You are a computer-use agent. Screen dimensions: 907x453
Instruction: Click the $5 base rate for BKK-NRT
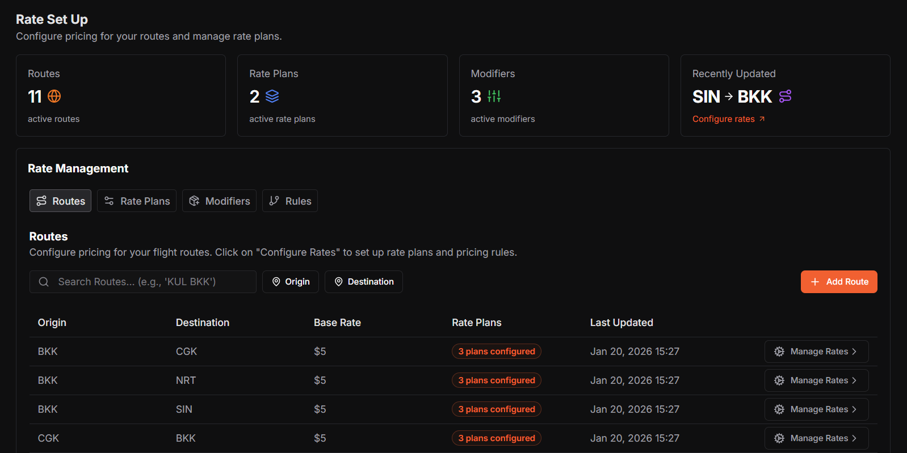tap(320, 380)
